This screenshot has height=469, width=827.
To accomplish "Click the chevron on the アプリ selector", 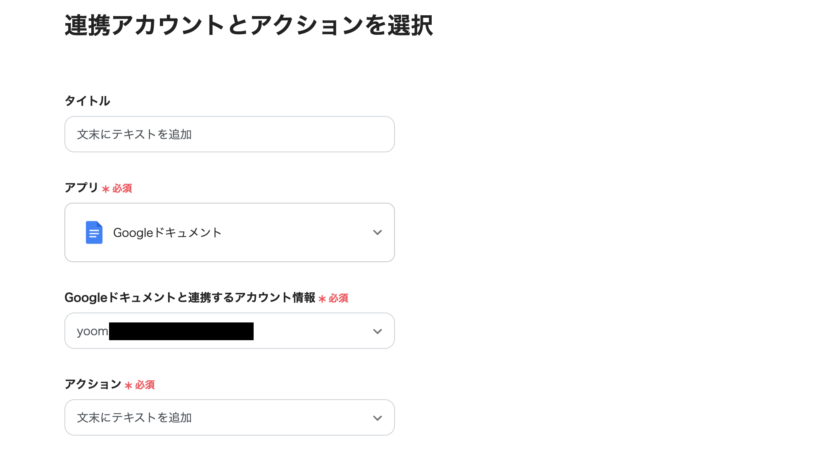I will (377, 232).
